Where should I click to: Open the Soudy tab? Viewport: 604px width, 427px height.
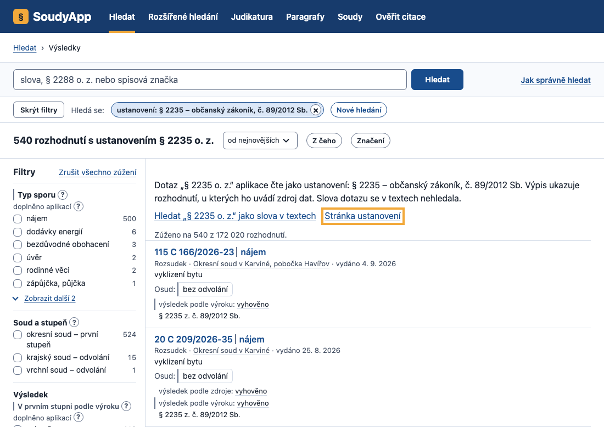(x=350, y=16)
